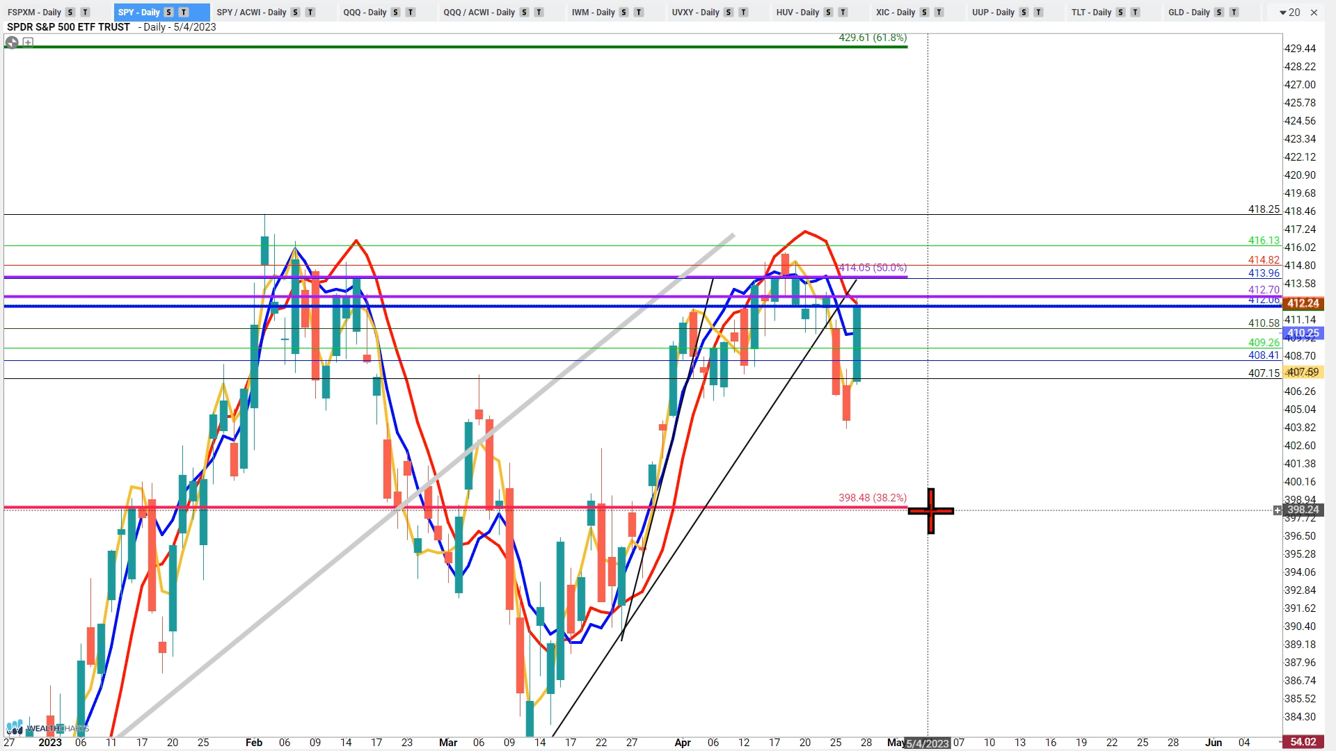Click the S button on HUV tab
This screenshot has width=1336, height=751.
click(x=828, y=13)
